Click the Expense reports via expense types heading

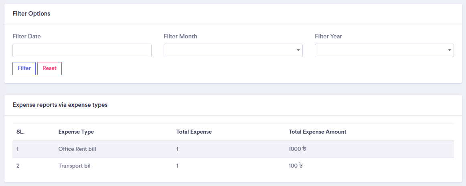click(60, 105)
